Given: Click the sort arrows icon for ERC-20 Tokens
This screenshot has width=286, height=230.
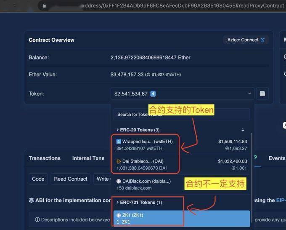Looking at the screenshot, I should [x=243, y=130].
